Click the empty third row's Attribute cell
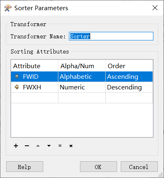The width and height of the screenshot is (164, 178). click(35, 98)
